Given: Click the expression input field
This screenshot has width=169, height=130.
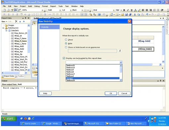Looking at the screenshot, I should 92,51.
